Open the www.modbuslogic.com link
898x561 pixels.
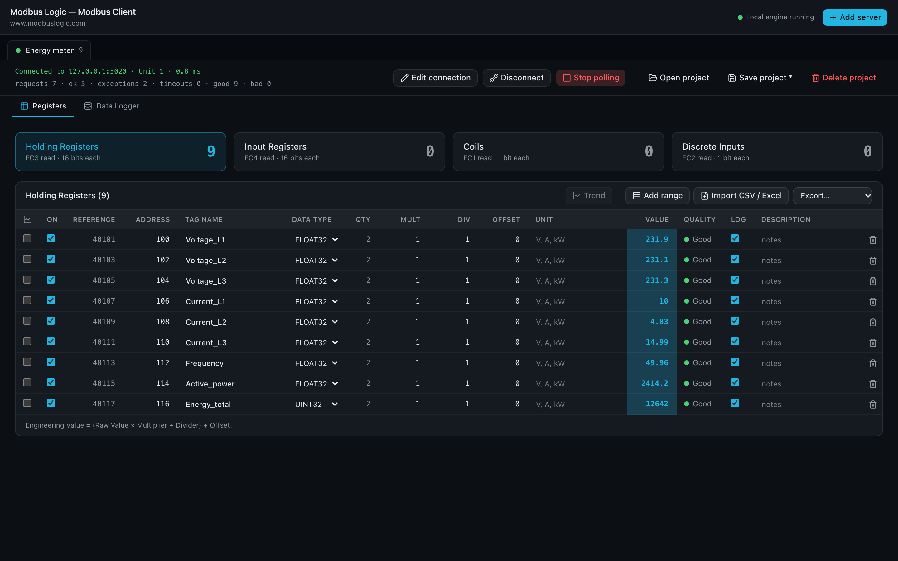tap(48, 23)
